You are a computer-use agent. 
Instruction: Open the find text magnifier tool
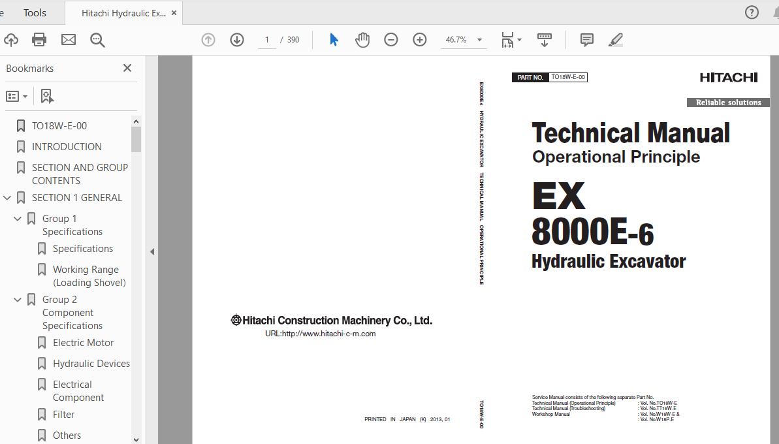tap(98, 40)
